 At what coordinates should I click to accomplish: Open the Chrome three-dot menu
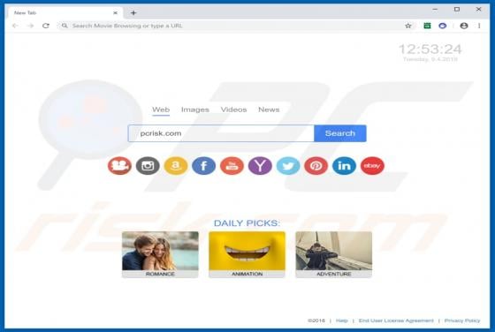pyautogui.click(x=479, y=26)
